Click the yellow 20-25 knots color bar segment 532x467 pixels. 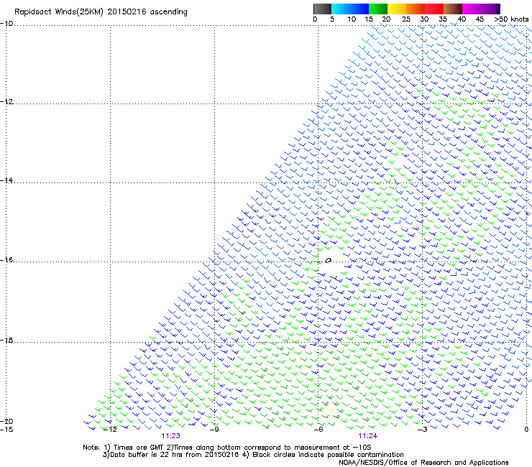(397, 9)
